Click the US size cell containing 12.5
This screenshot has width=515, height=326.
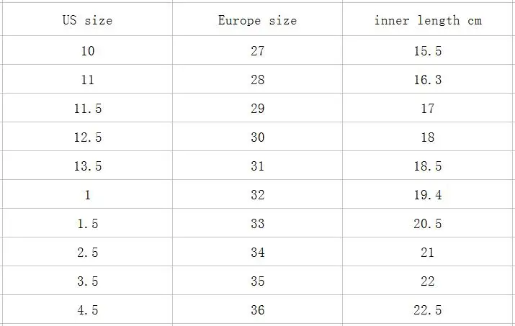point(88,137)
